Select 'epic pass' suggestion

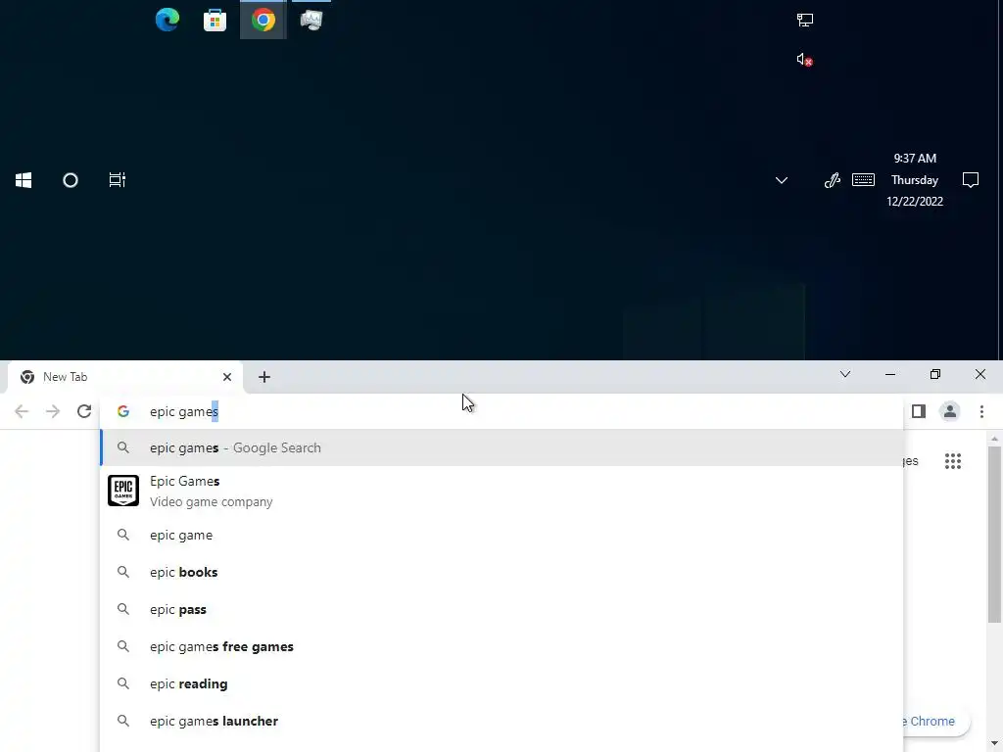(501, 609)
